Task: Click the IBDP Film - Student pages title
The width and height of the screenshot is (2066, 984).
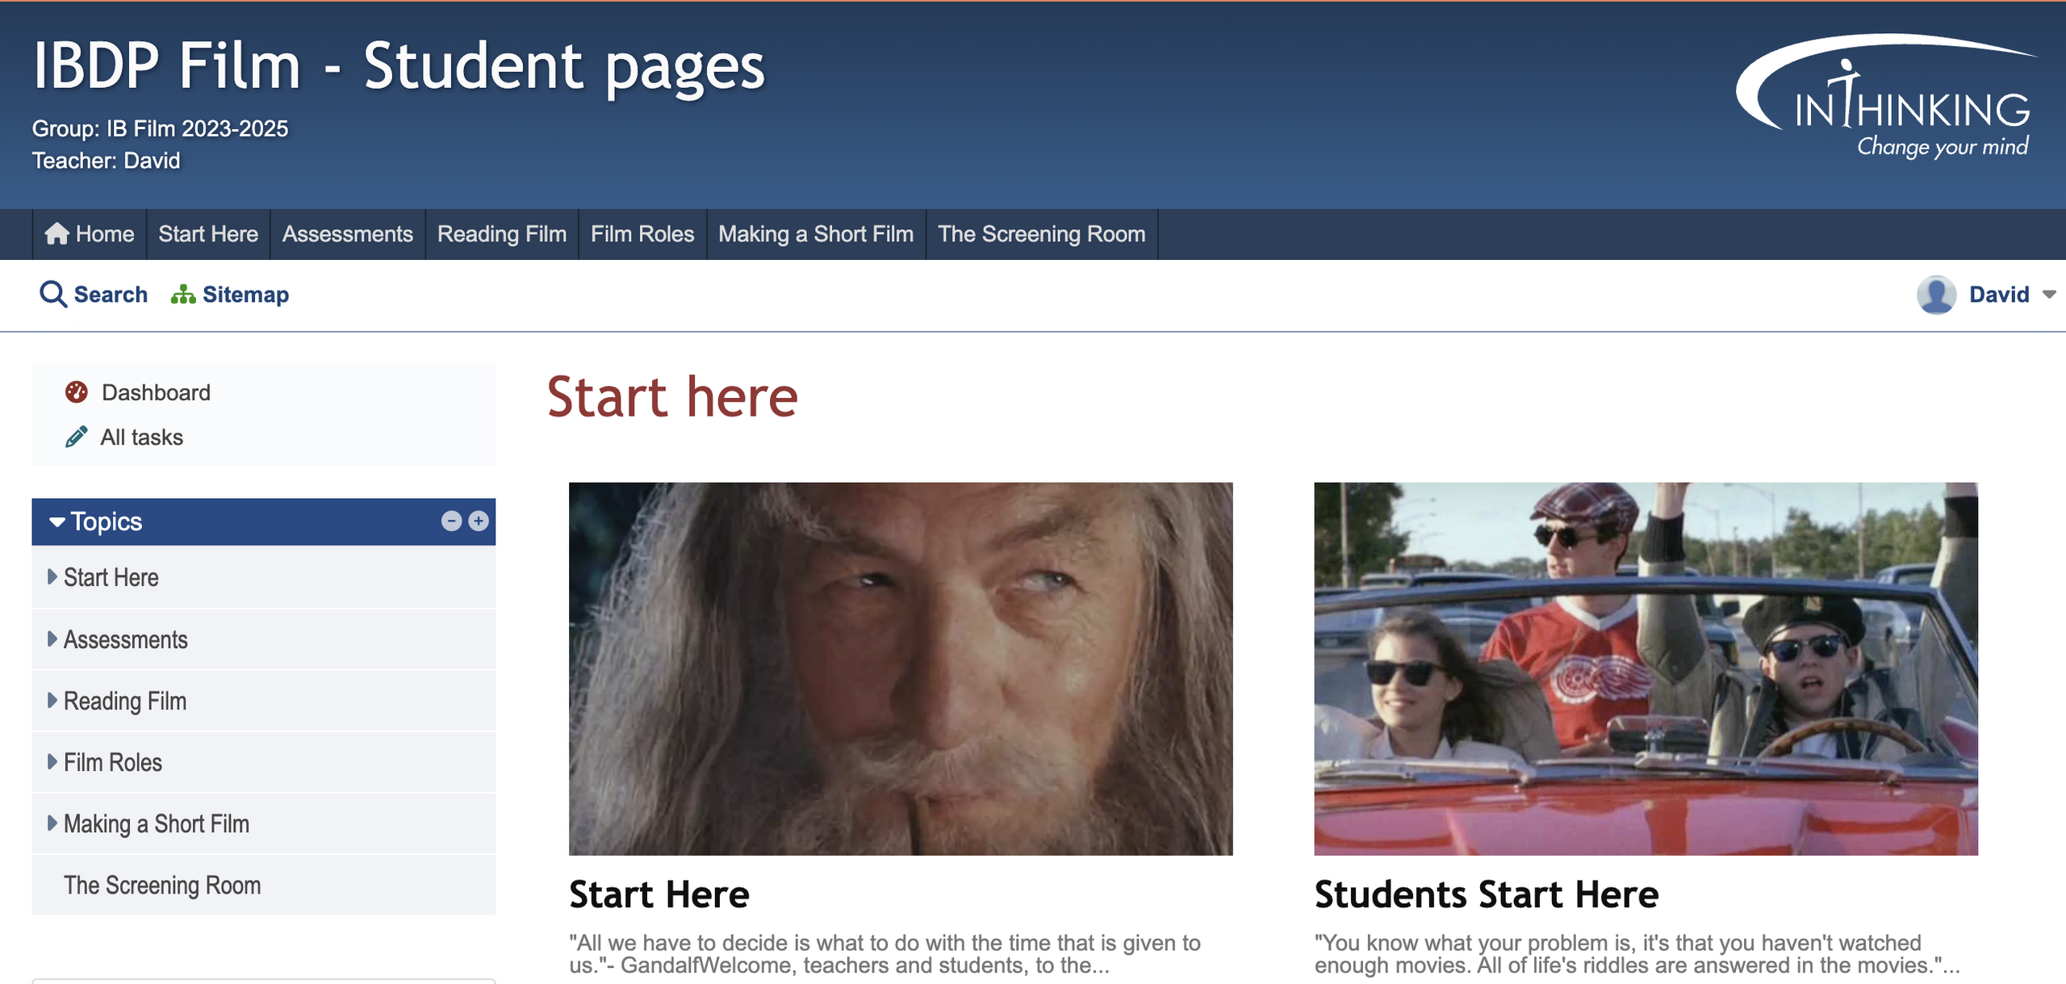Action: pyautogui.click(x=399, y=66)
